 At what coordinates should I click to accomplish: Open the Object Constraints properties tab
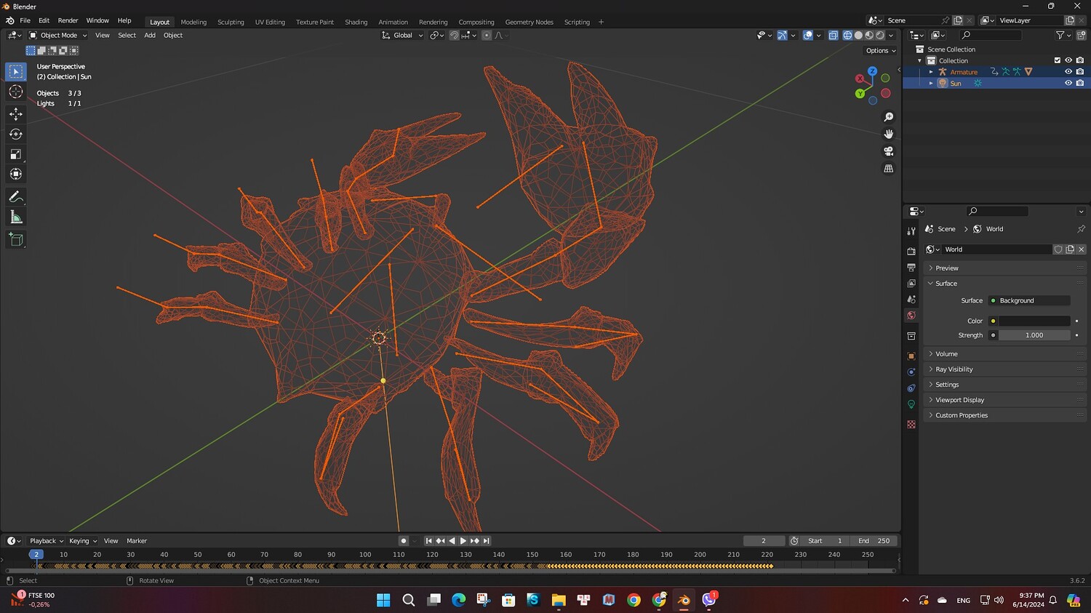click(911, 388)
